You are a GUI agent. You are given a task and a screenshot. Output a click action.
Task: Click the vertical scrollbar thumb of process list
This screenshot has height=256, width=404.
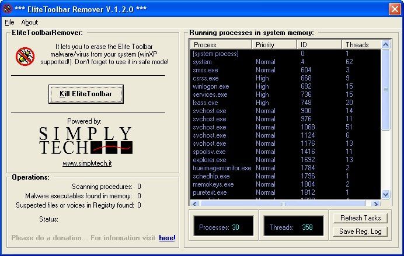pyautogui.click(x=385, y=90)
